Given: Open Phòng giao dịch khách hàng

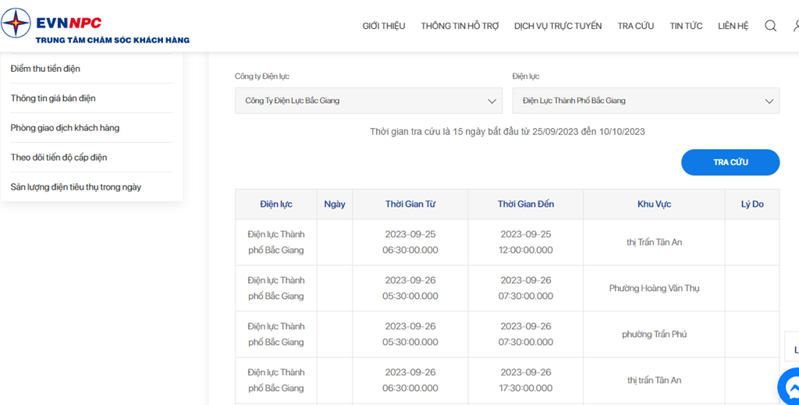Looking at the screenshot, I should click(x=65, y=128).
